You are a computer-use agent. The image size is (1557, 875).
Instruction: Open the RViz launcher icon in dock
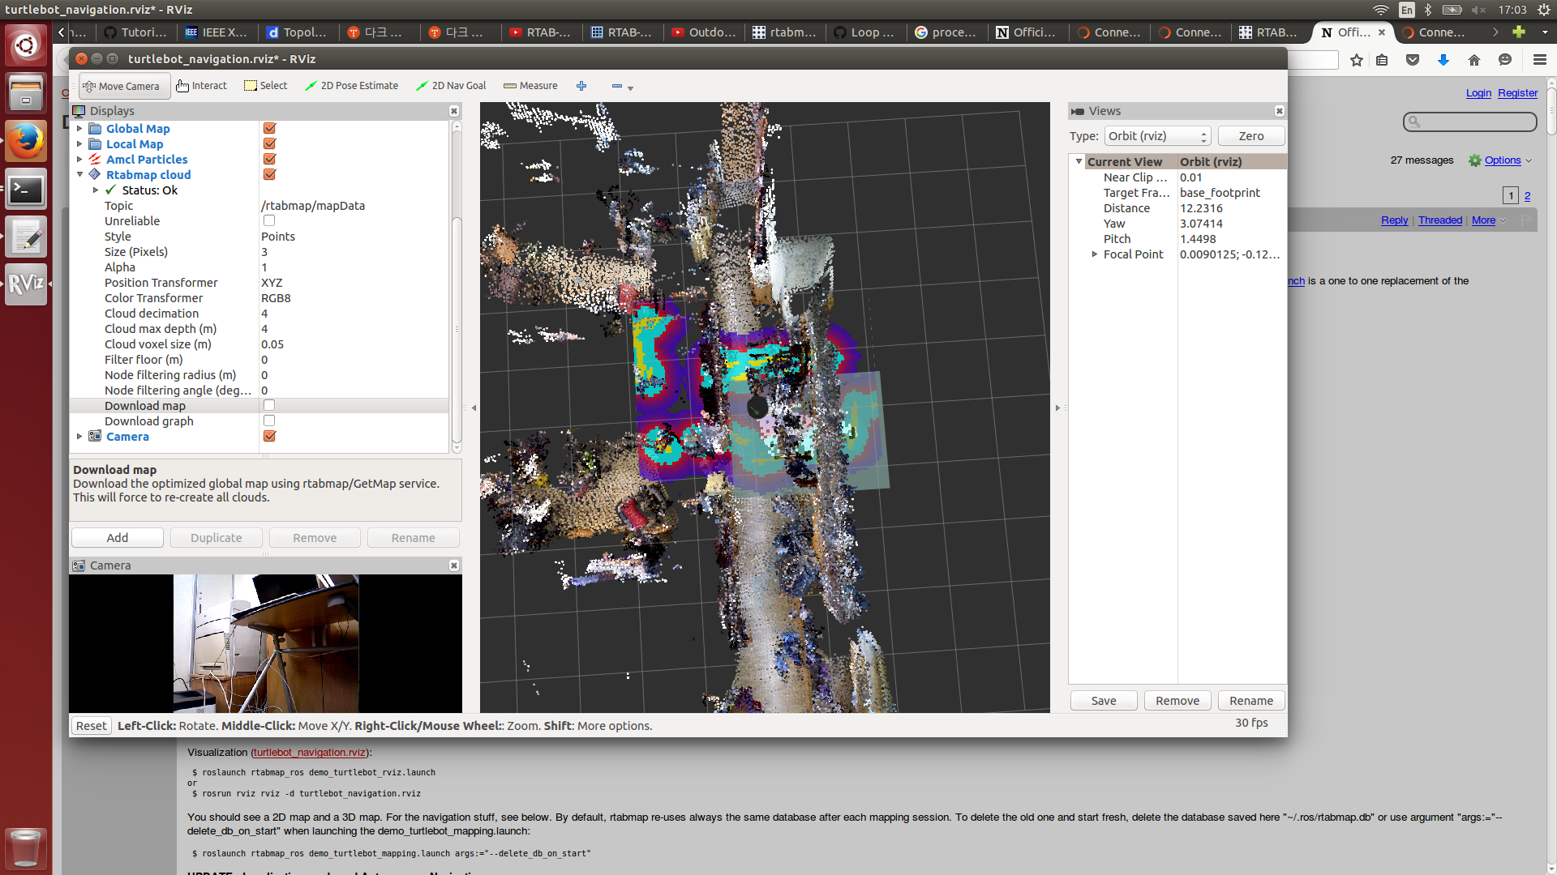26,284
